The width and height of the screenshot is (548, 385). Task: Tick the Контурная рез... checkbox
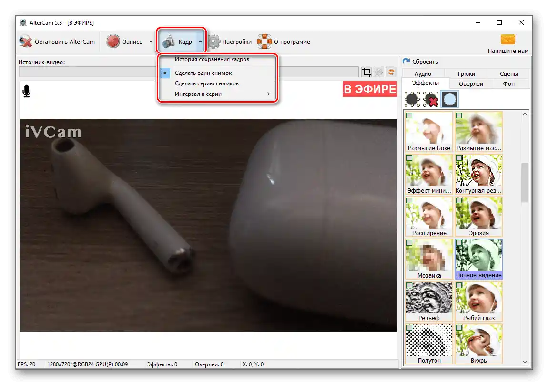(x=459, y=158)
